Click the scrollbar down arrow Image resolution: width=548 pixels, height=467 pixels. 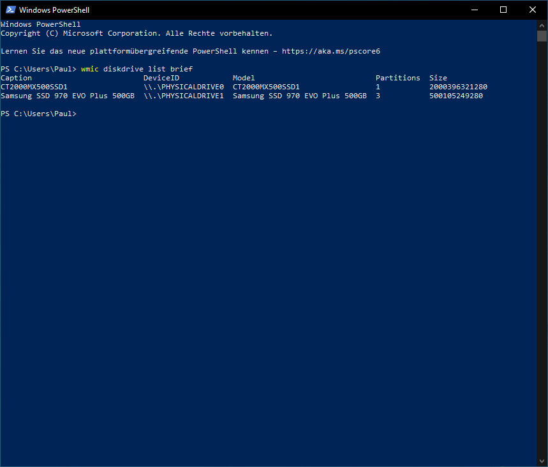(x=542, y=461)
